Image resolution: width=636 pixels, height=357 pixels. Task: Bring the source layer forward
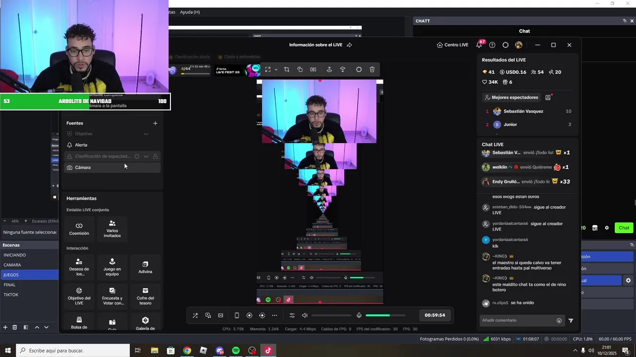click(329, 69)
